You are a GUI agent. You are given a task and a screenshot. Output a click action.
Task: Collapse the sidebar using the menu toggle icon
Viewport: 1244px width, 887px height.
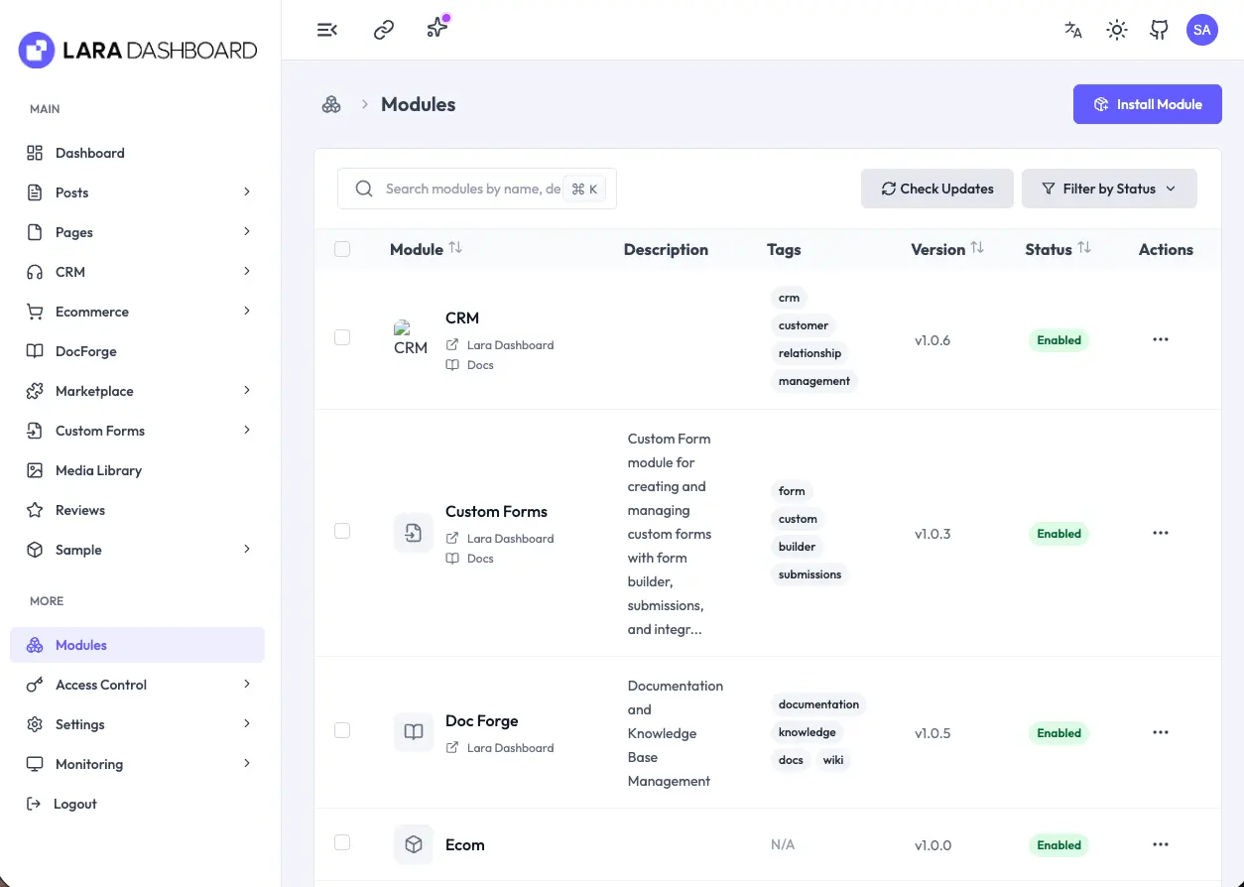[x=327, y=30]
